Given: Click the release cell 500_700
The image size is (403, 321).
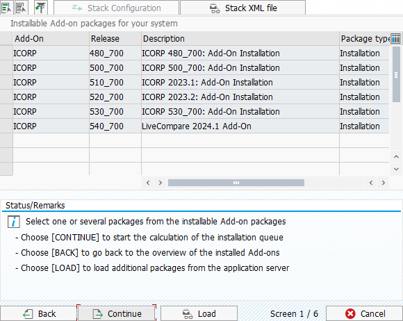Looking at the screenshot, I should [x=115, y=68].
